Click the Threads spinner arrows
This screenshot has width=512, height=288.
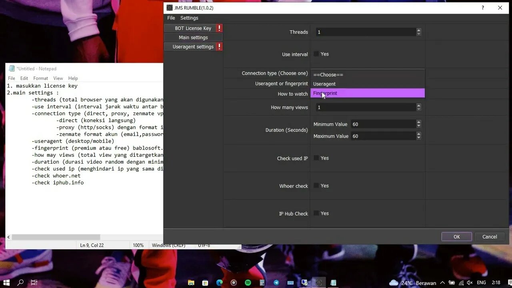point(418,32)
